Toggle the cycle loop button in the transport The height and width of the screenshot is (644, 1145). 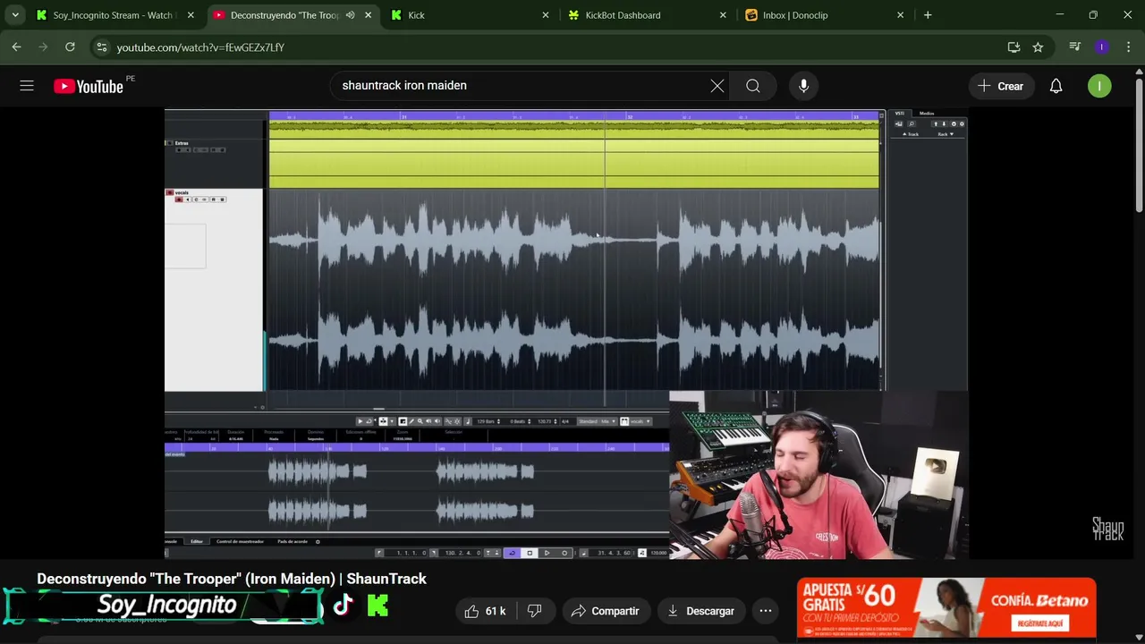513,553
